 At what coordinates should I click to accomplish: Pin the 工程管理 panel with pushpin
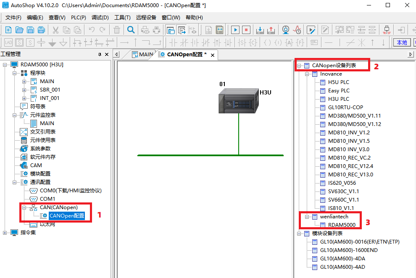(x=100, y=55)
